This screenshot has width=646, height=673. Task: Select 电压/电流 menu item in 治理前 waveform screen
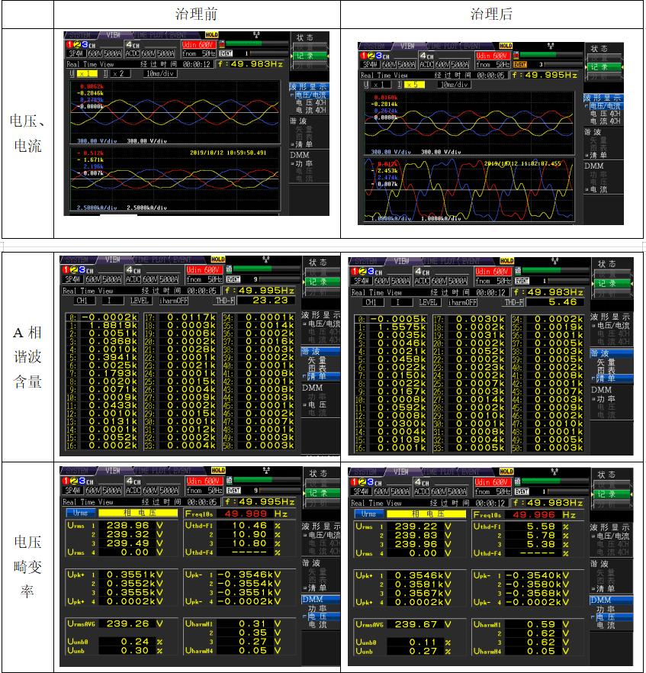[x=310, y=95]
